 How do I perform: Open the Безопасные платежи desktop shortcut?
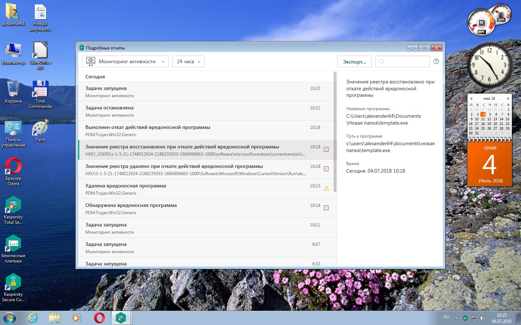click(x=13, y=249)
